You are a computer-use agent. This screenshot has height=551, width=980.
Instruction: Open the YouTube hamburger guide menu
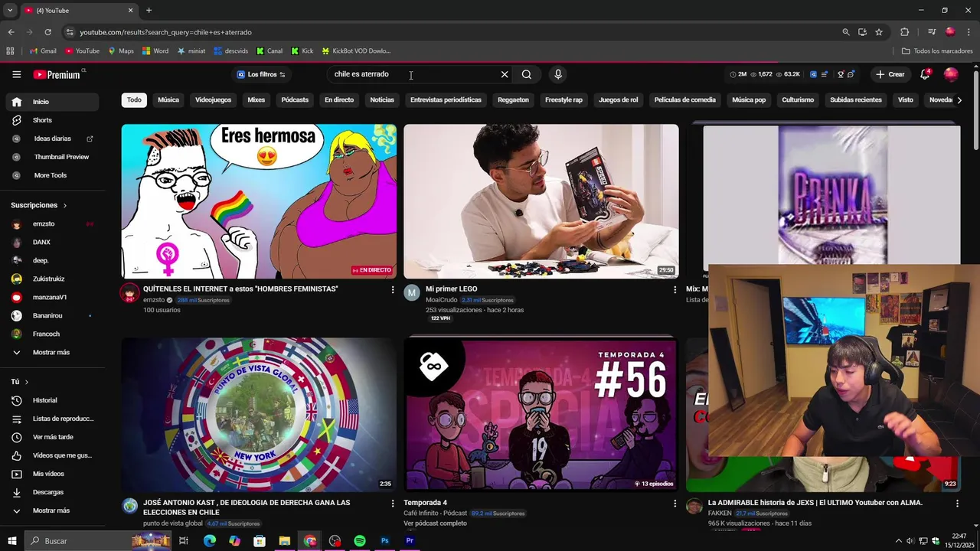16,74
